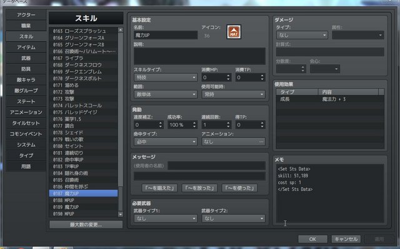Switch to the システム tab

tap(26, 145)
